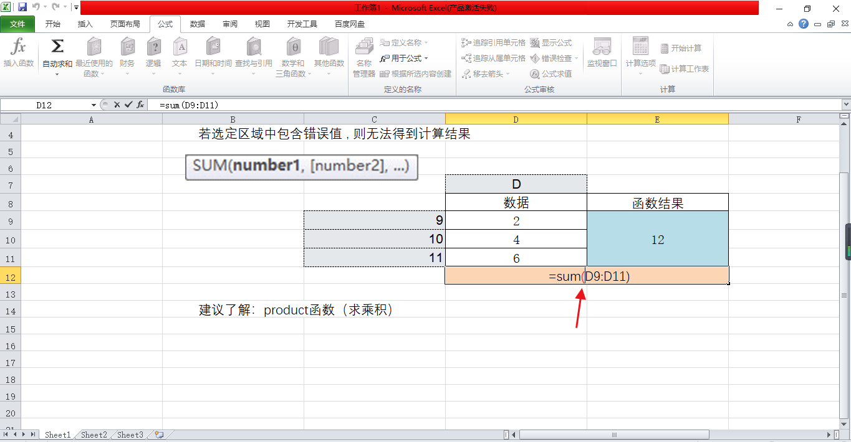Expand Calculation Options (计算选项) dropdown
Image resolution: width=851 pixels, height=442 pixels.
coord(640,73)
